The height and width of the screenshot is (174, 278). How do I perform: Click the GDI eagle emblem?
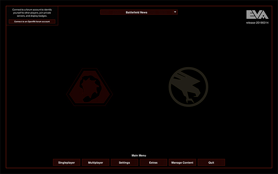tap(188, 87)
